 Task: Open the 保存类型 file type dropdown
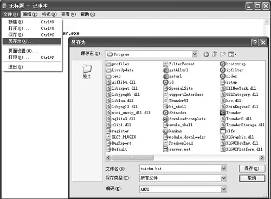(224, 178)
